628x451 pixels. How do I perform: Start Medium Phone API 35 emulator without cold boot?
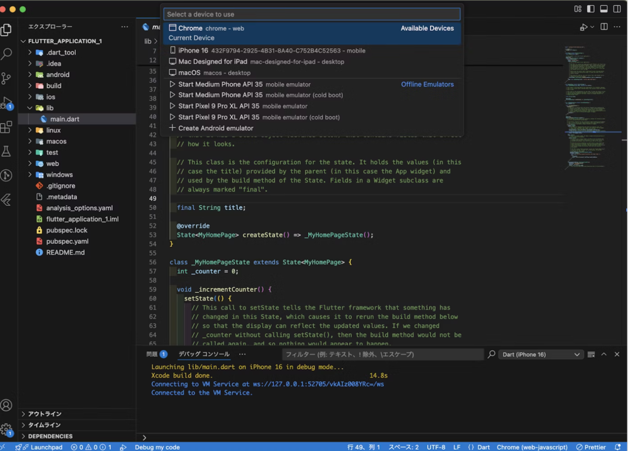(312, 84)
